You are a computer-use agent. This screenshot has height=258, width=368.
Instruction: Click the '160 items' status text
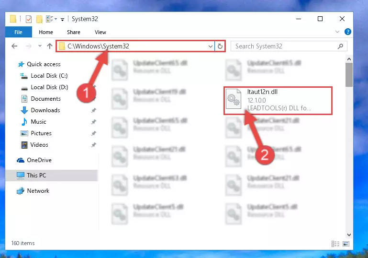pyautogui.click(x=23, y=243)
